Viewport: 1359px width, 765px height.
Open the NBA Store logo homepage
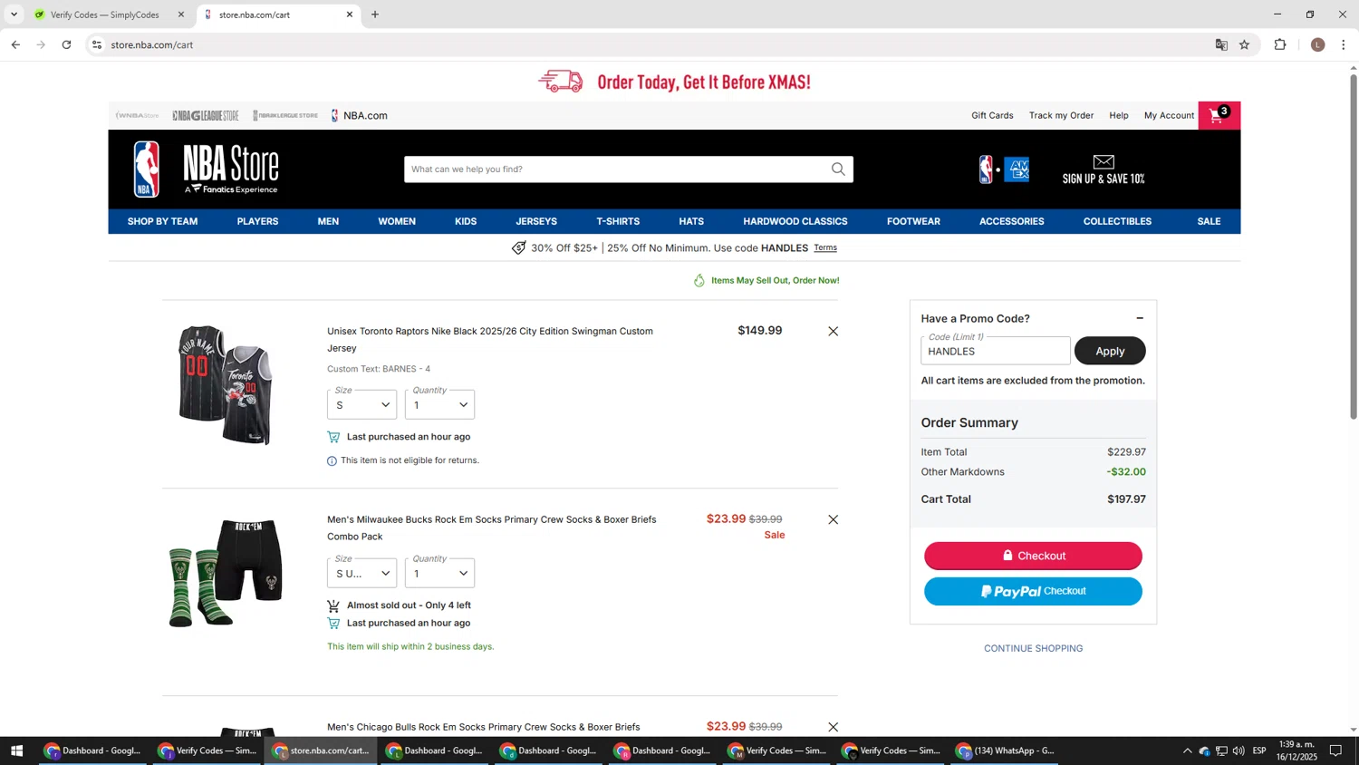(207, 169)
